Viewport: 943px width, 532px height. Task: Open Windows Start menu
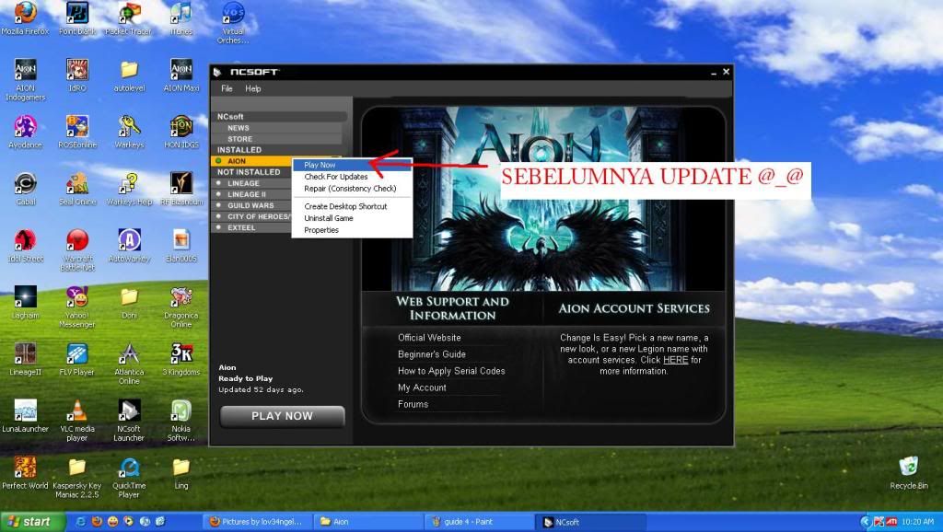point(32,522)
